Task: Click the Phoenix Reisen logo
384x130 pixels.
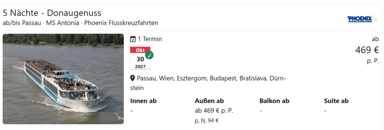Action: [x=363, y=19]
